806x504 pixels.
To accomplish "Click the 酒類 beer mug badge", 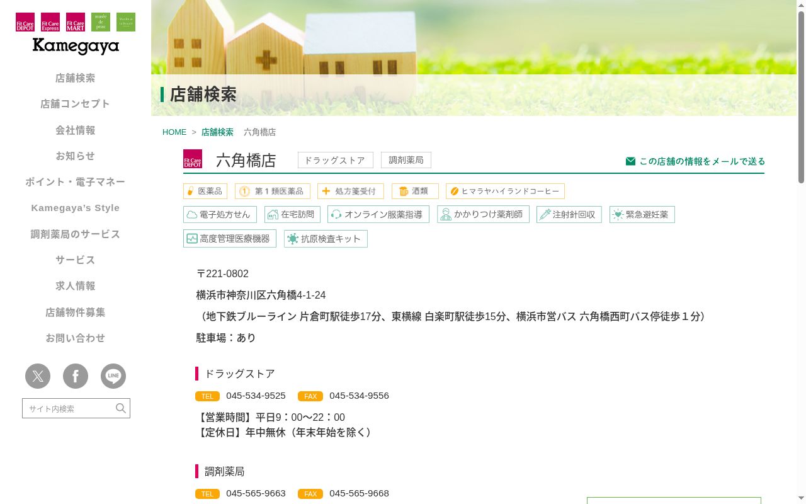I will pyautogui.click(x=415, y=192).
